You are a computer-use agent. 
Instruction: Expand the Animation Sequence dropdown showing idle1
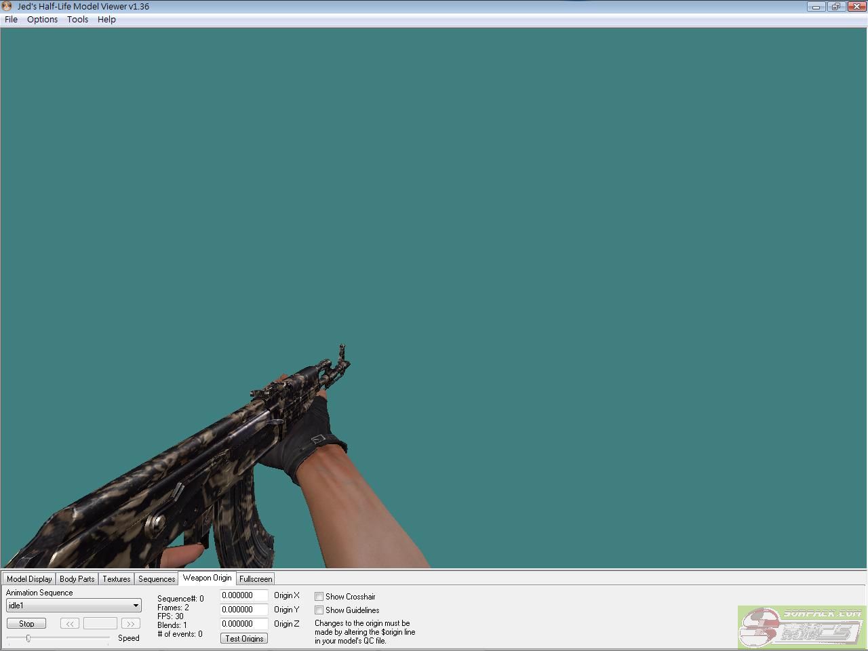tap(73, 606)
